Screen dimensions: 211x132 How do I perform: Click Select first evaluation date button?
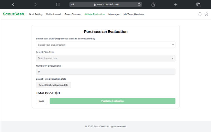coord(53,85)
